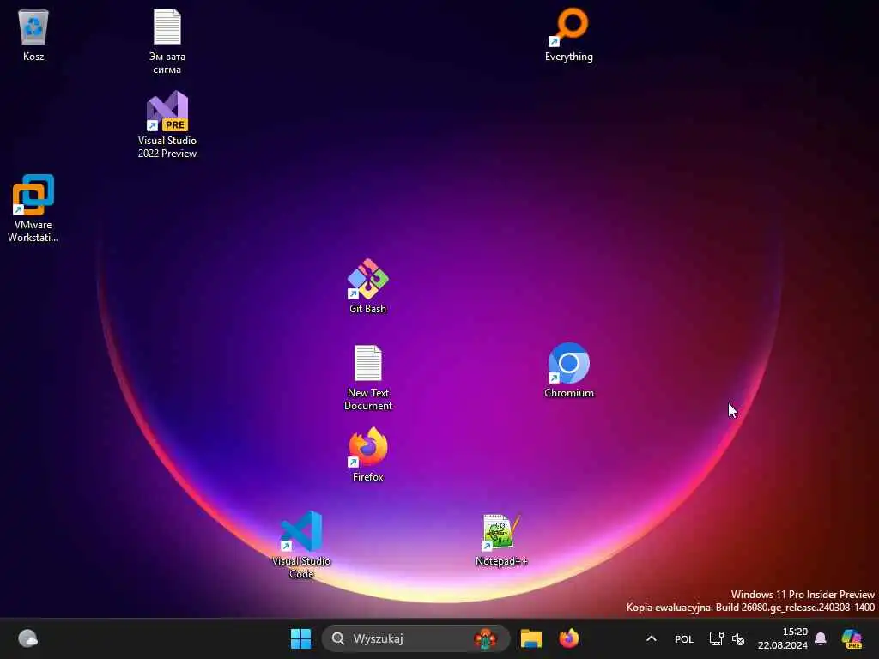Click the search highlight flower icon
Viewport: 879px width, 659px height.
[x=486, y=638]
